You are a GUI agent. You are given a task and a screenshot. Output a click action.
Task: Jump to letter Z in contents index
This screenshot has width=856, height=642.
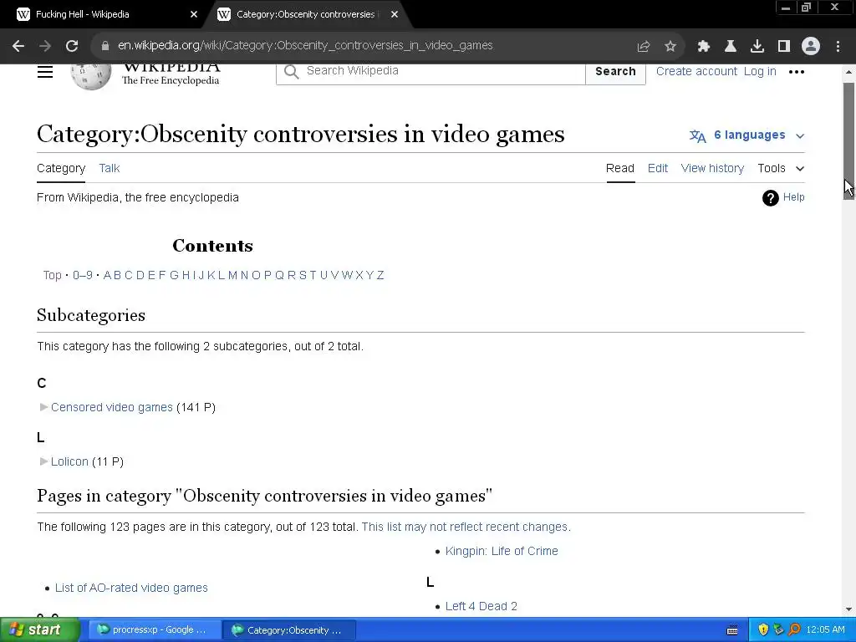[x=380, y=275]
